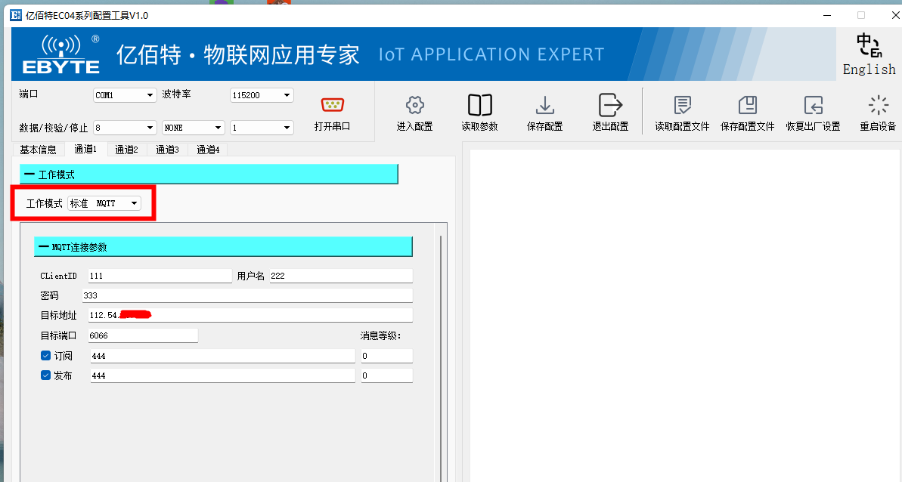Click the 重启设备 restart icon
The width and height of the screenshot is (902, 482).
pos(878,105)
